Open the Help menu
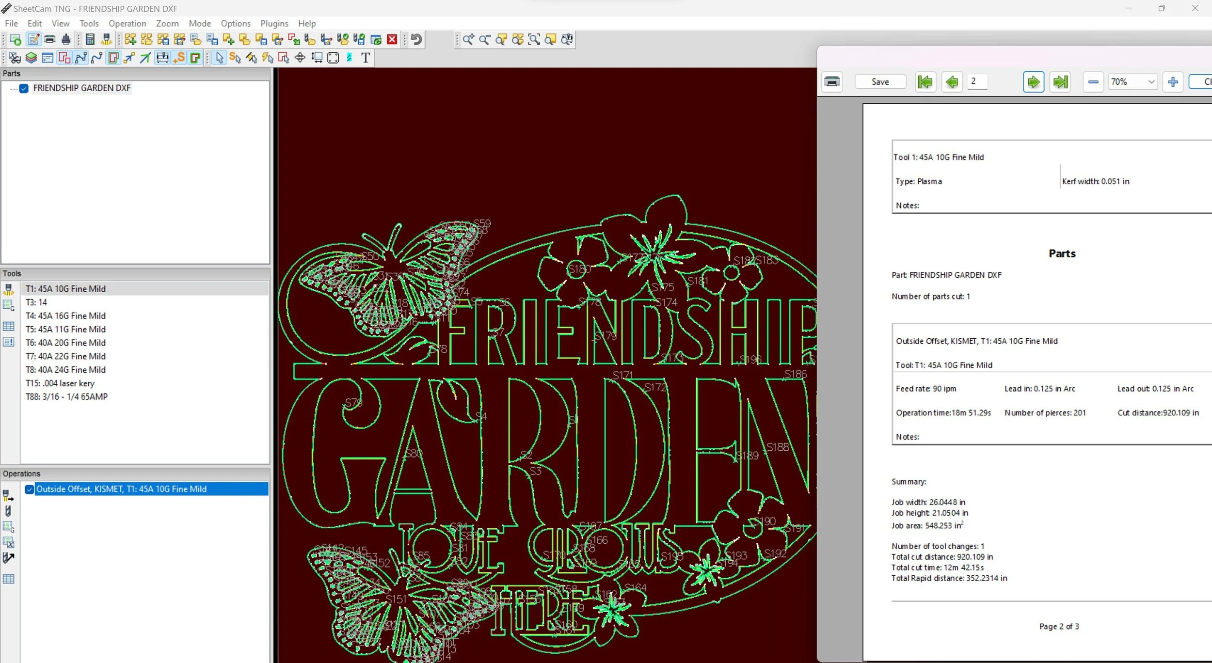Image resolution: width=1212 pixels, height=663 pixels. coord(307,23)
